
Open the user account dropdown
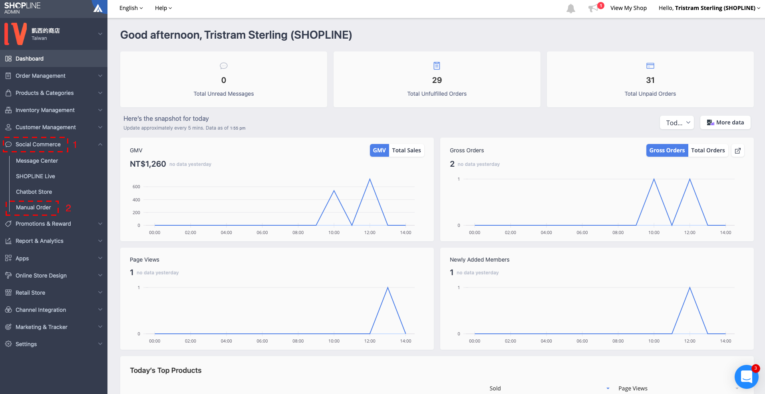[x=709, y=8]
